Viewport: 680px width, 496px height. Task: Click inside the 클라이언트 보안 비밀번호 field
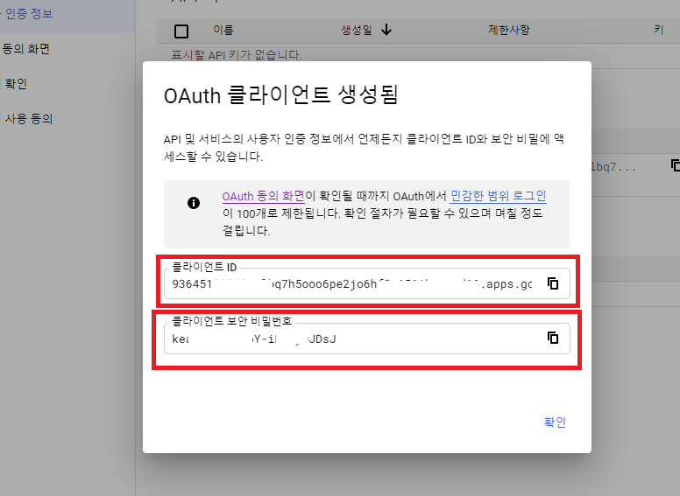click(x=351, y=339)
